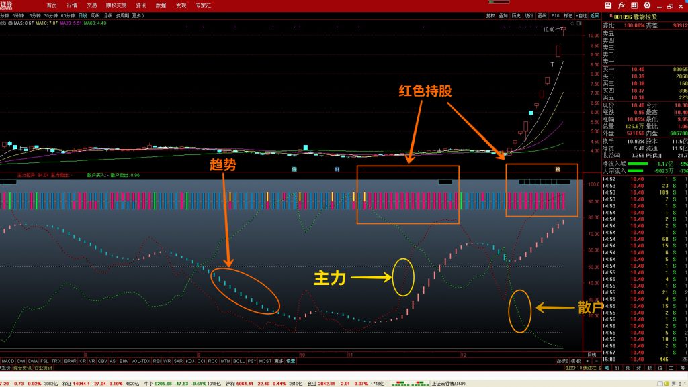Click the 证券 logo in the top-left corner
The image size is (688, 387).
8,5
